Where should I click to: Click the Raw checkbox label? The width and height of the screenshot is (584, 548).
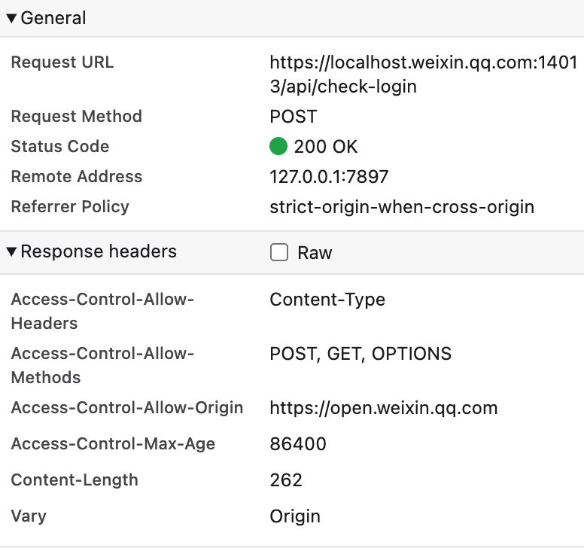pos(315,253)
